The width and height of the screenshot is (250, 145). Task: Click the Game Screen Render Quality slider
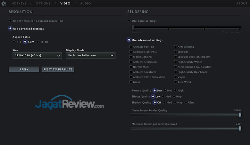coord(186,114)
